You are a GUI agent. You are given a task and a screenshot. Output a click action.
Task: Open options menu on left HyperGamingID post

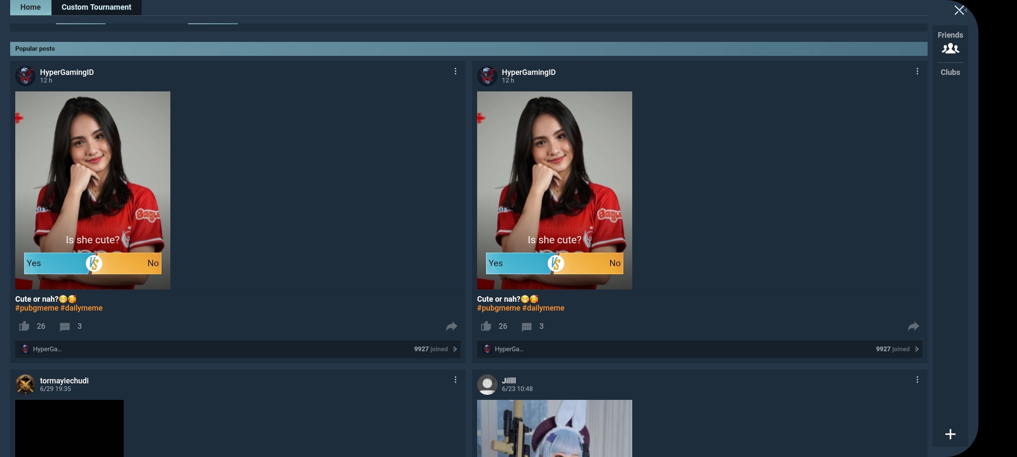456,71
